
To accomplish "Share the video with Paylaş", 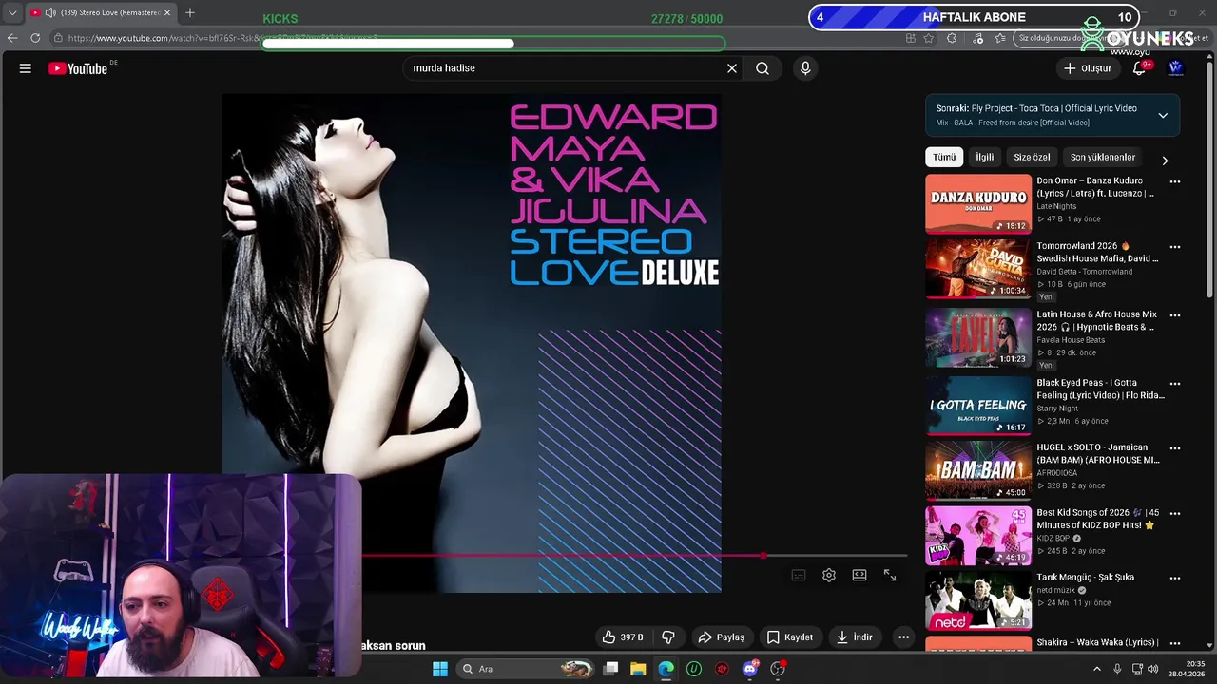I will click(x=721, y=637).
